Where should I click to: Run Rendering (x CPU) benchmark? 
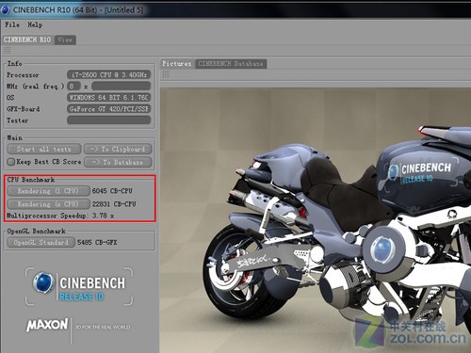(x=48, y=204)
